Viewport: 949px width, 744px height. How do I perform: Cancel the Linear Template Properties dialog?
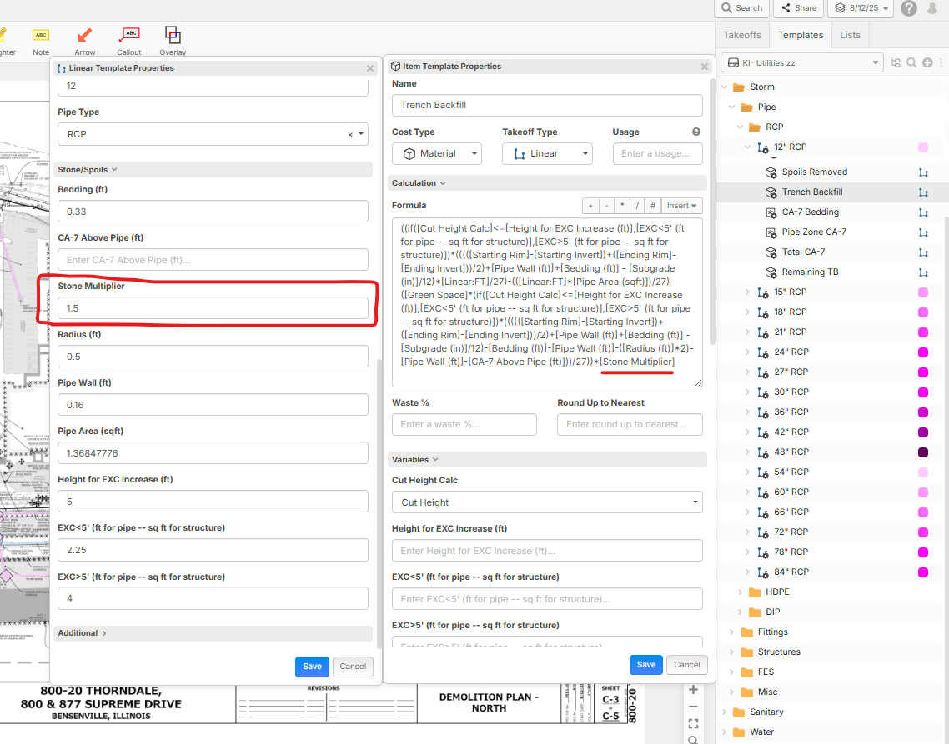[353, 667]
